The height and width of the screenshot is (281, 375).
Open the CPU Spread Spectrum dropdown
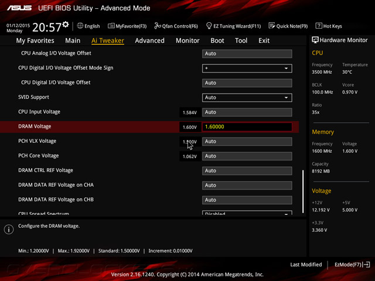click(x=247, y=213)
